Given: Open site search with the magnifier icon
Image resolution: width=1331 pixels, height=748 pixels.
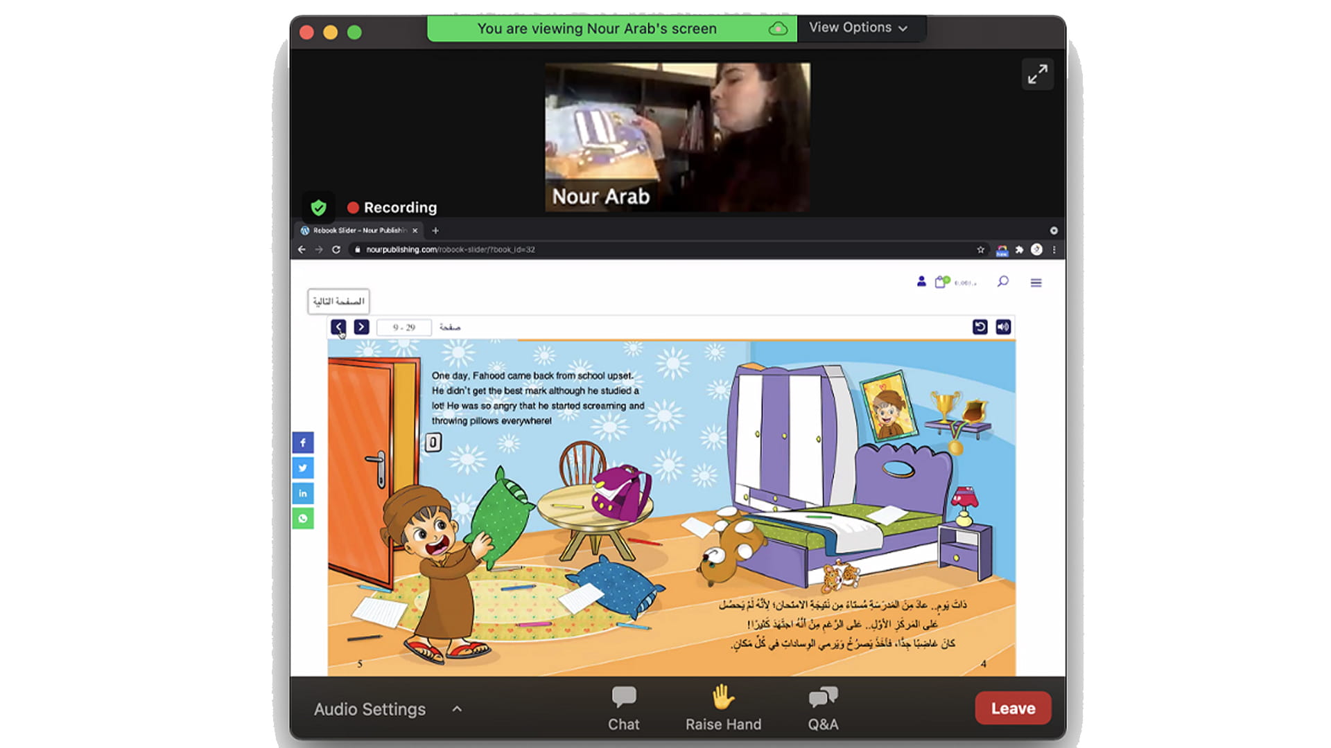Looking at the screenshot, I should pos(1003,281).
